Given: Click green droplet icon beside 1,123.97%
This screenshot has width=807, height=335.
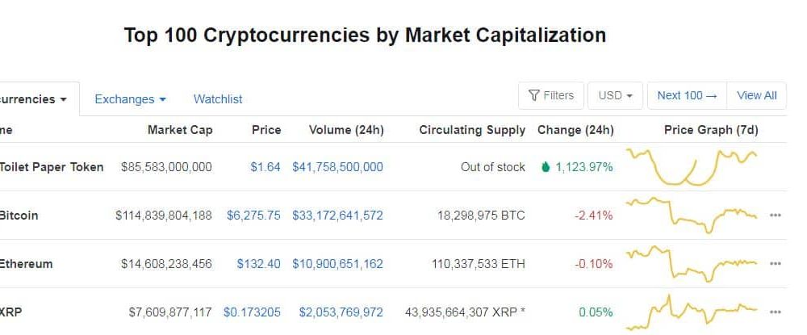Looking at the screenshot, I should 546,167.
